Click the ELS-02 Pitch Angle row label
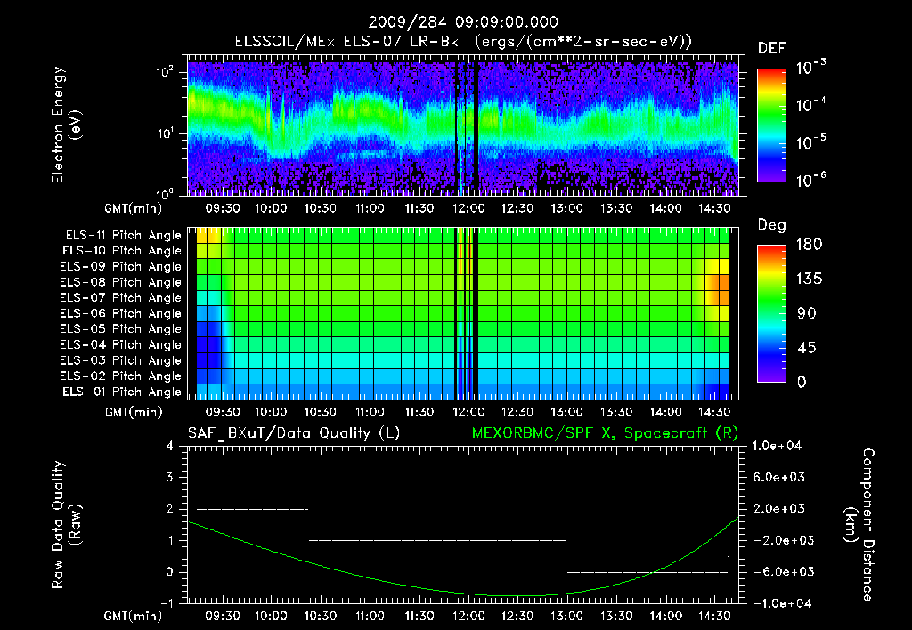This screenshot has height=630, width=912. coord(120,376)
